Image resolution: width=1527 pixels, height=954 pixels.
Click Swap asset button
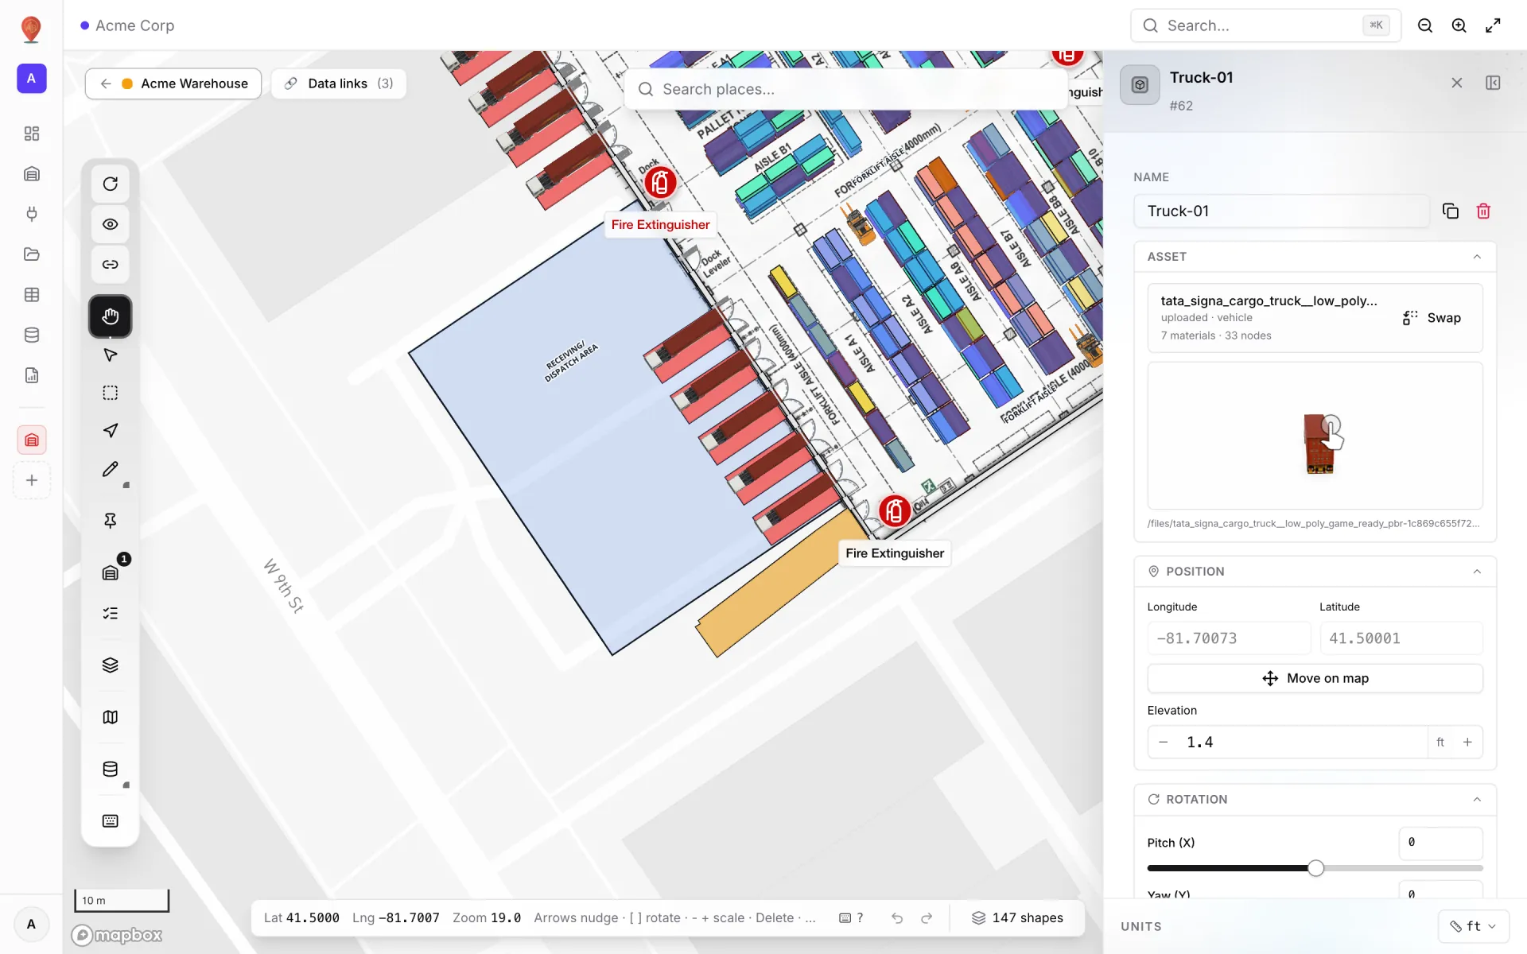click(1432, 318)
